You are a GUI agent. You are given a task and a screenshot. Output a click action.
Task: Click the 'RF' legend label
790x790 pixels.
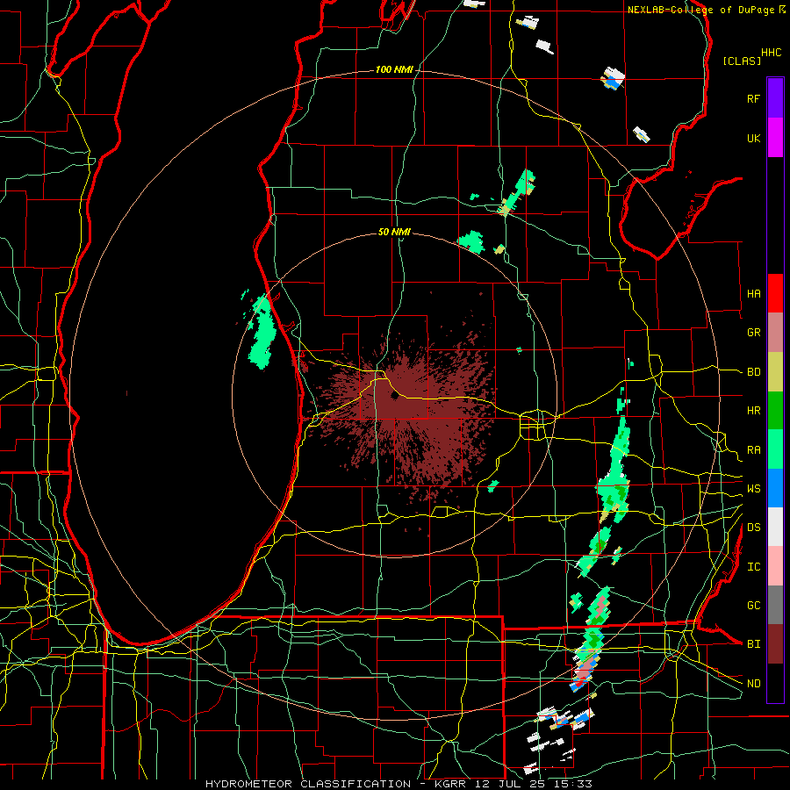(753, 98)
